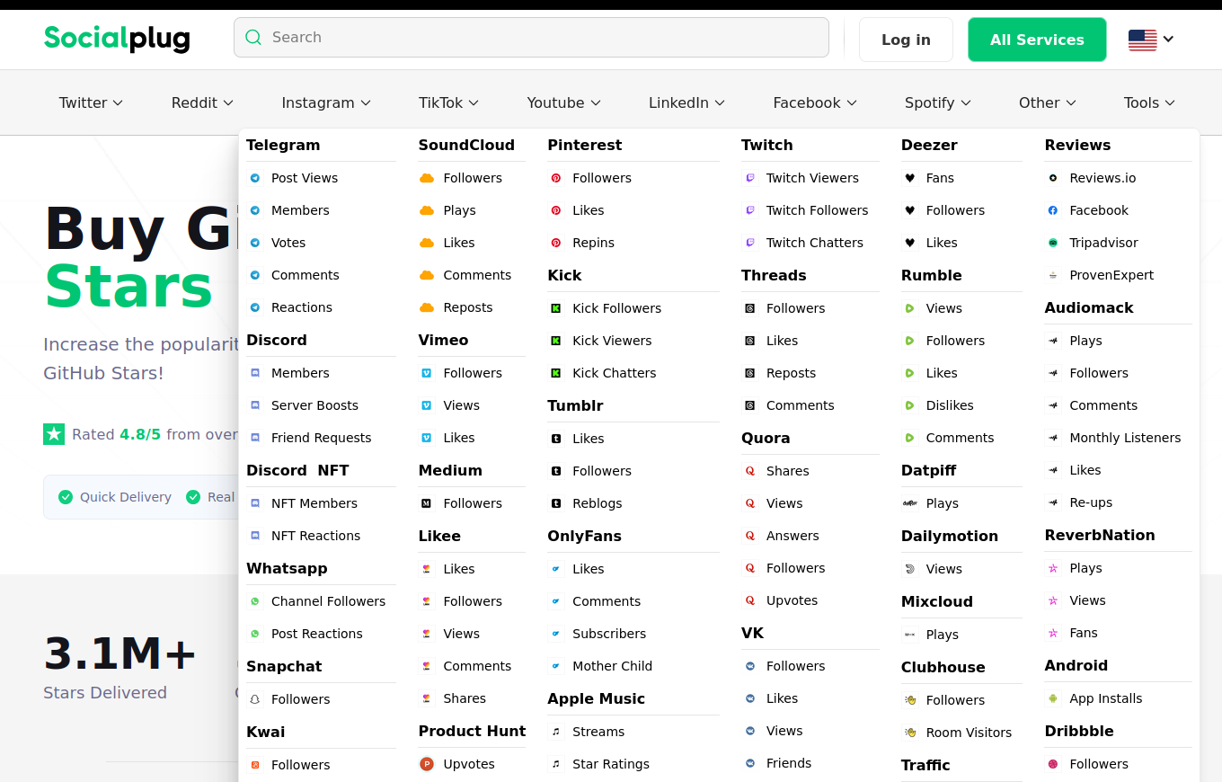Viewport: 1222px width, 782px height.
Task: Click the ReverbNation star icon beside Fans
Action: tap(1053, 633)
